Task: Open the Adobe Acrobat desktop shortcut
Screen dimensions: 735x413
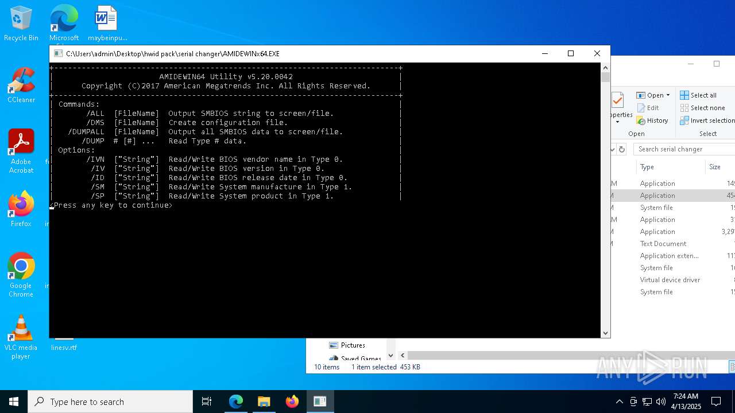Action: pos(21,151)
